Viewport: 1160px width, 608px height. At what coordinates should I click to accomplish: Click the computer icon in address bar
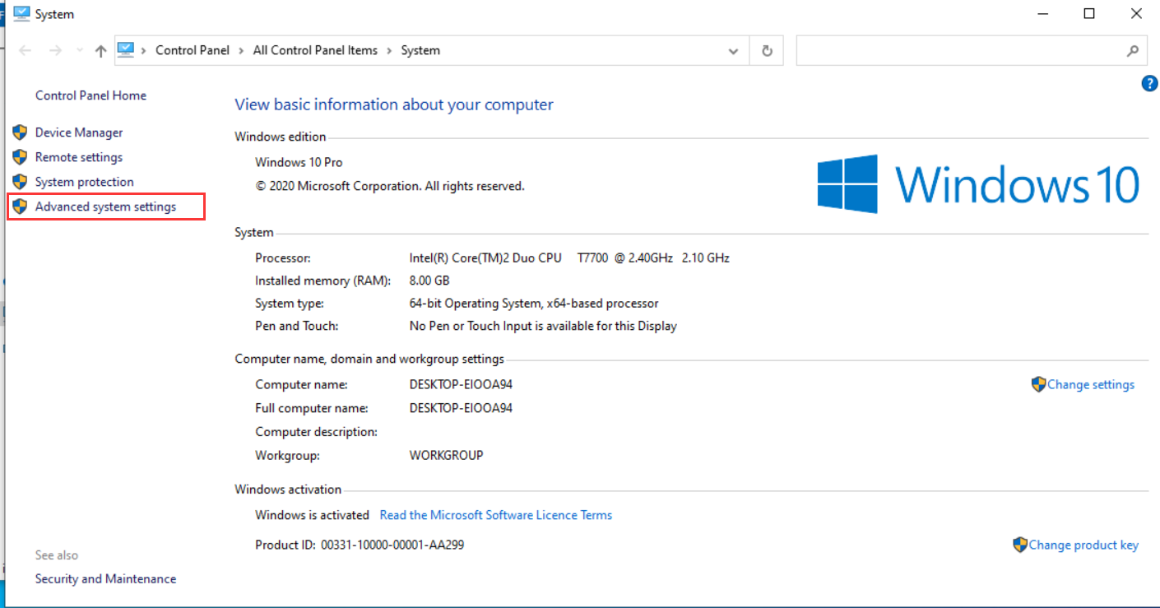coord(126,50)
